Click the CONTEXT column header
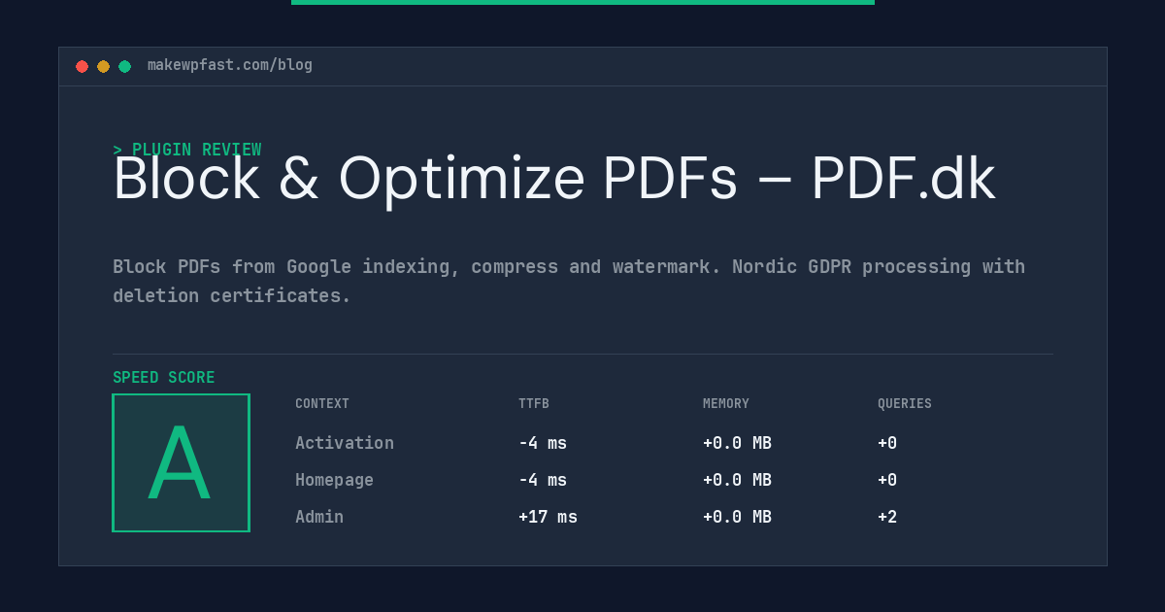The height and width of the screenshot is (612, 1165). pos(322,404)
